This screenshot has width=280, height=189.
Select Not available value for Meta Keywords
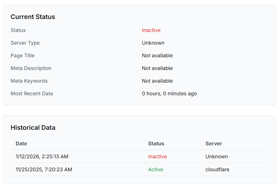(x=157, y=81)
